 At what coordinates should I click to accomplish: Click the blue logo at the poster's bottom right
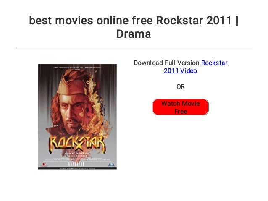click(111, 164)
